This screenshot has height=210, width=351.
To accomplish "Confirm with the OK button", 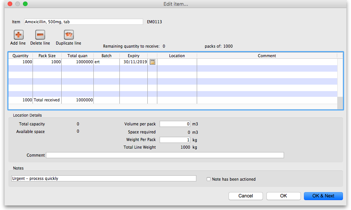I will (x=283, y=196).
